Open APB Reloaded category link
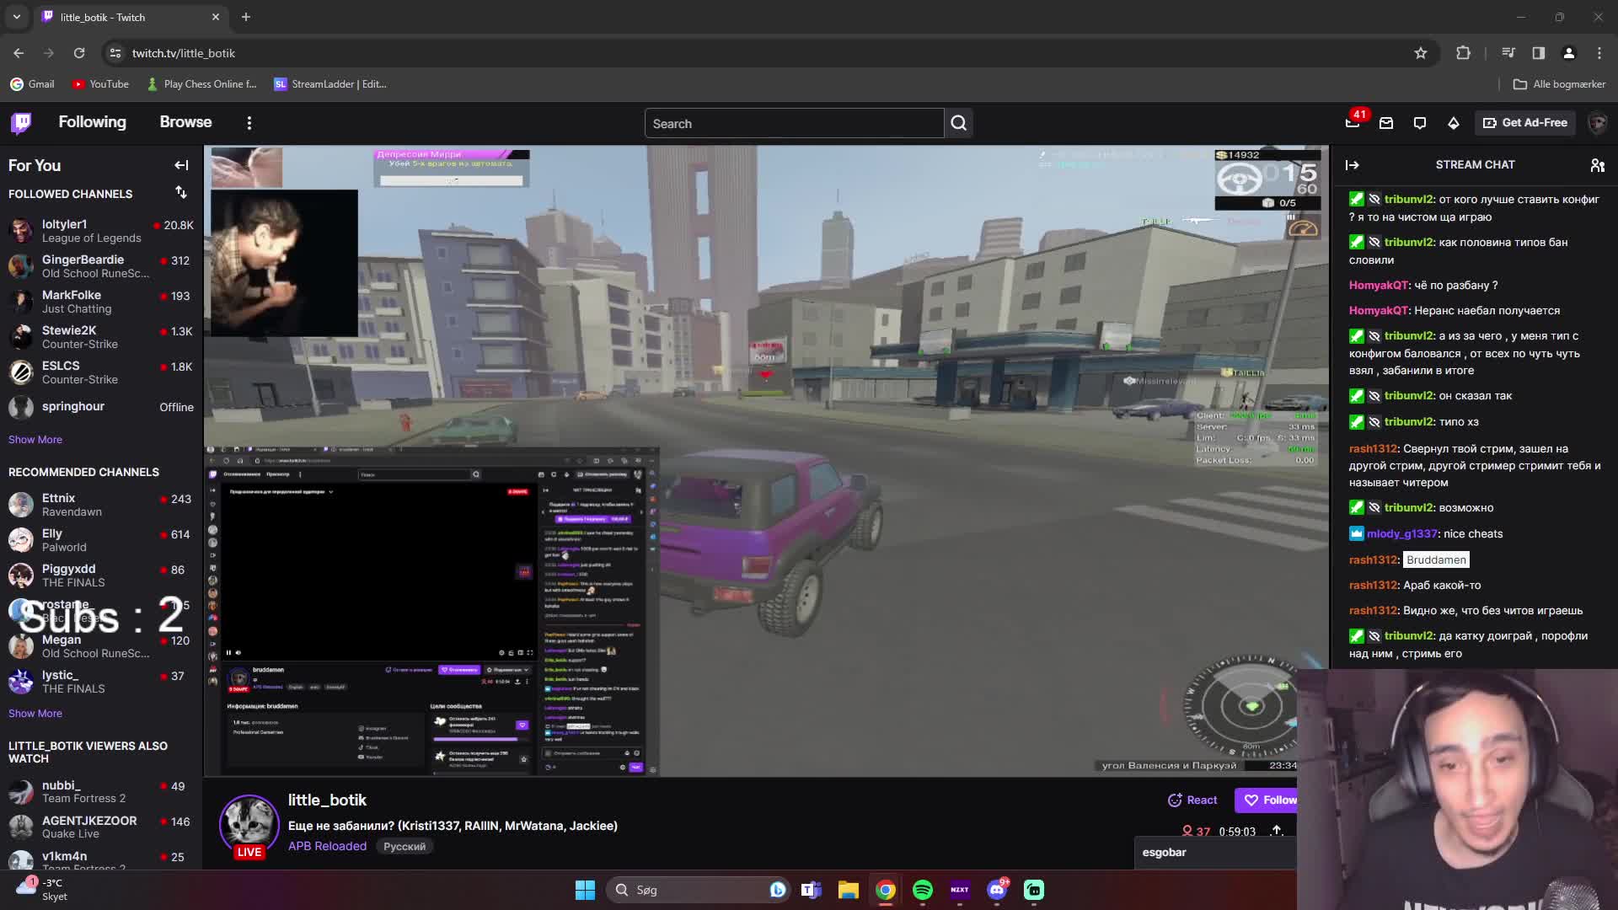This screenshot has width=1618, height=910. point(327,846)
